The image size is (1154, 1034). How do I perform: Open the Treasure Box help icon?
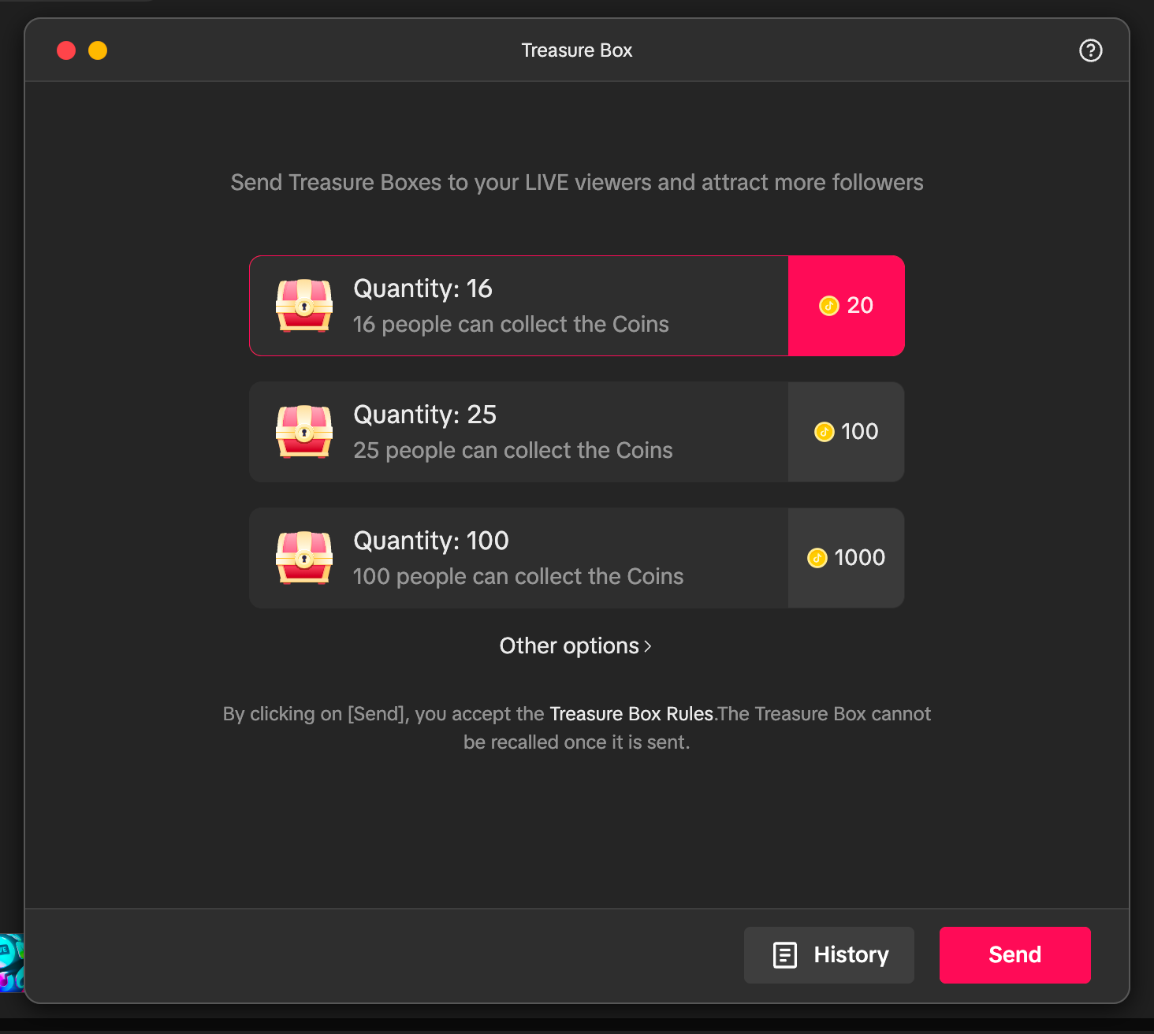[1090, 50]
